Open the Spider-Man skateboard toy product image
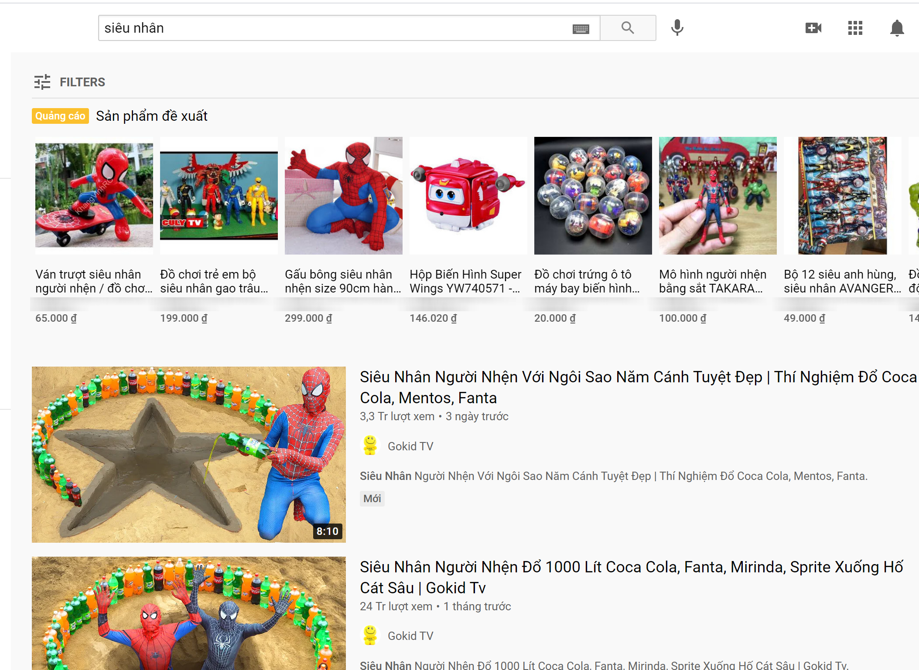The image size is (919, 670). point(94,196)
